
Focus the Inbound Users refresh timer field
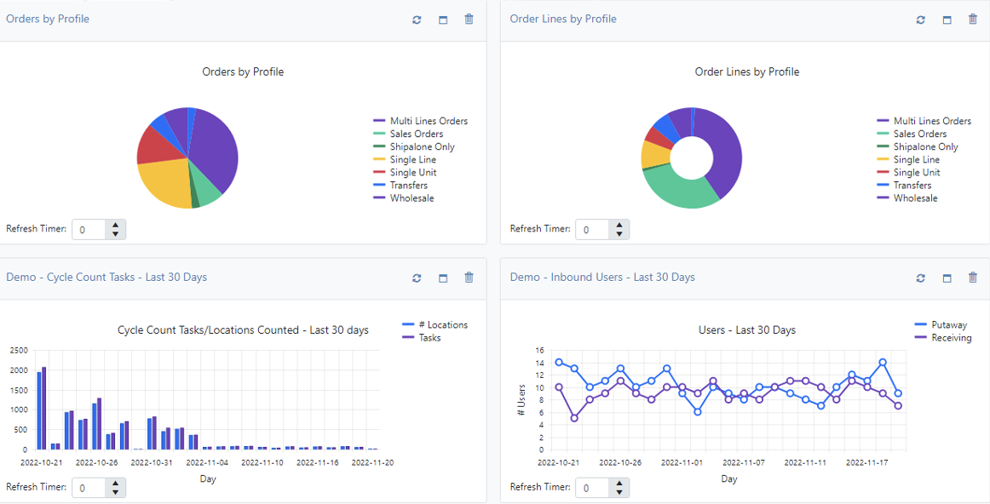593,488
